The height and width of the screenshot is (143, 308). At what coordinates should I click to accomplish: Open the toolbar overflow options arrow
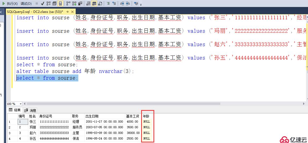coord(141,4)
